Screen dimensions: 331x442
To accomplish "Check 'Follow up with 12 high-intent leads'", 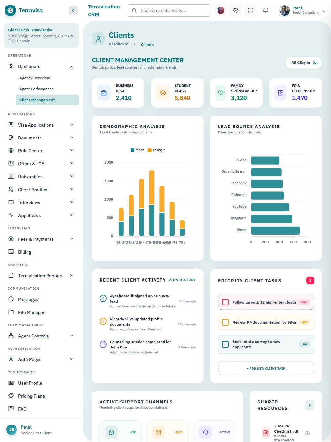I will pos(225,302).
